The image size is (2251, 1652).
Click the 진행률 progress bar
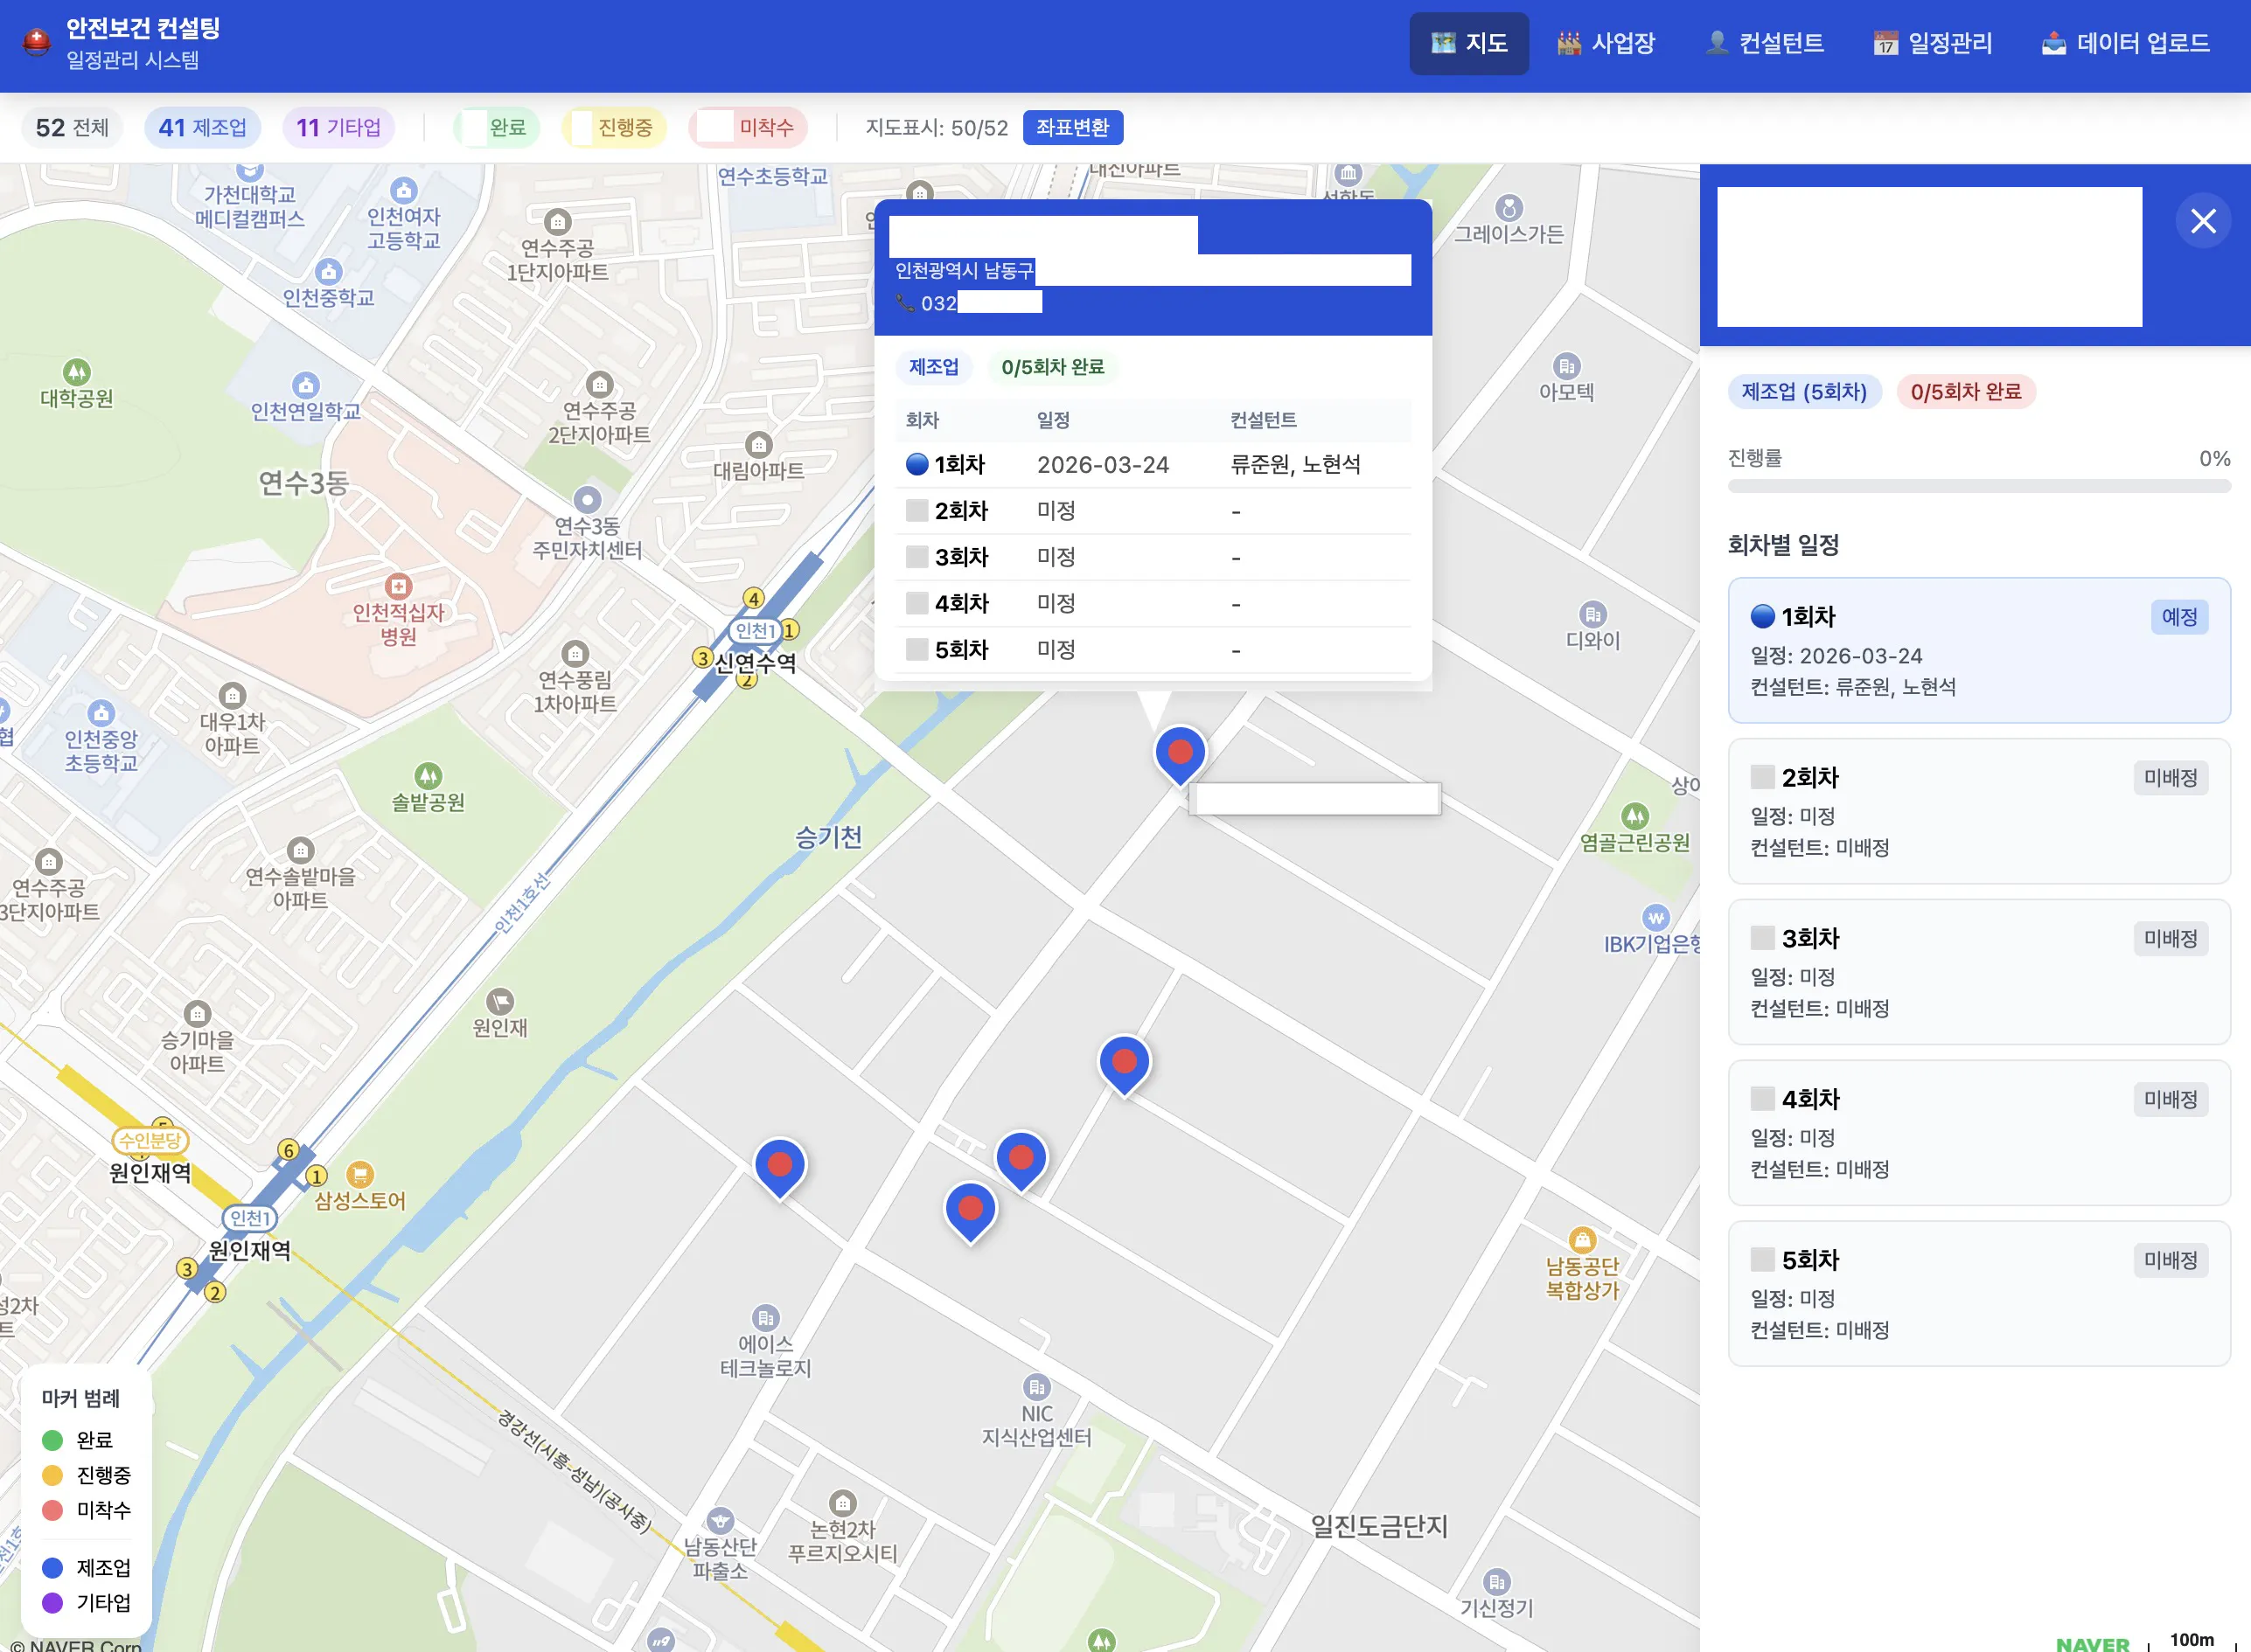click(1979, 486)
